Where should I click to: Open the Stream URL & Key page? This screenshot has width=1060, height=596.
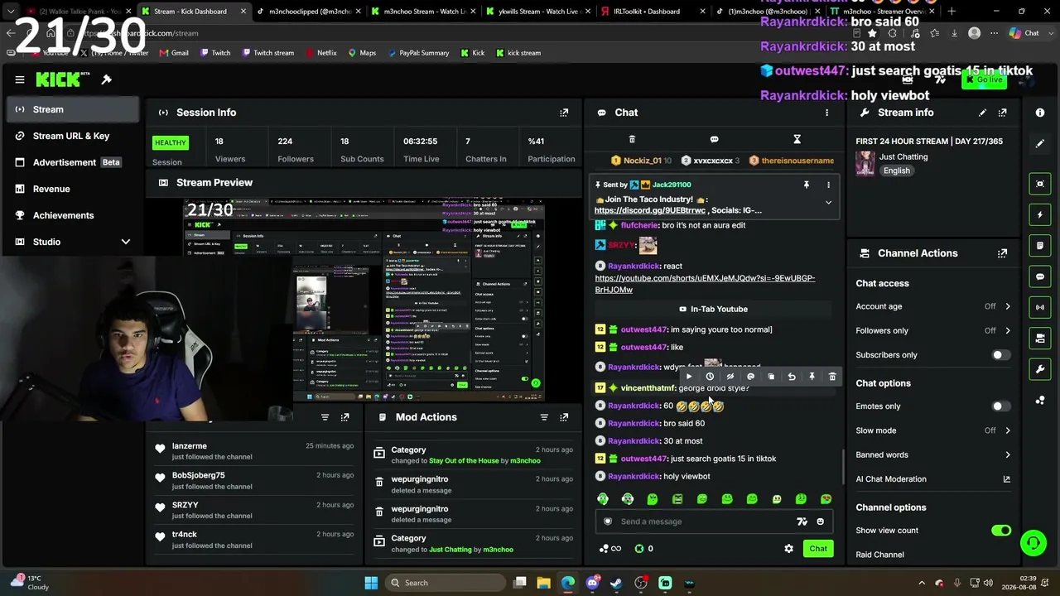pos(74,136)
